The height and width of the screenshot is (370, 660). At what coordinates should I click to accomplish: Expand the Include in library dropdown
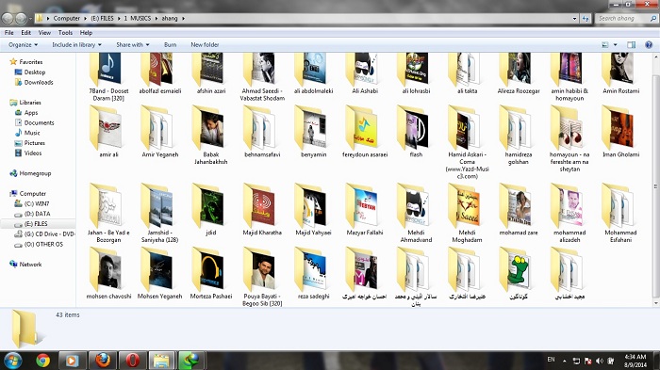76,44
